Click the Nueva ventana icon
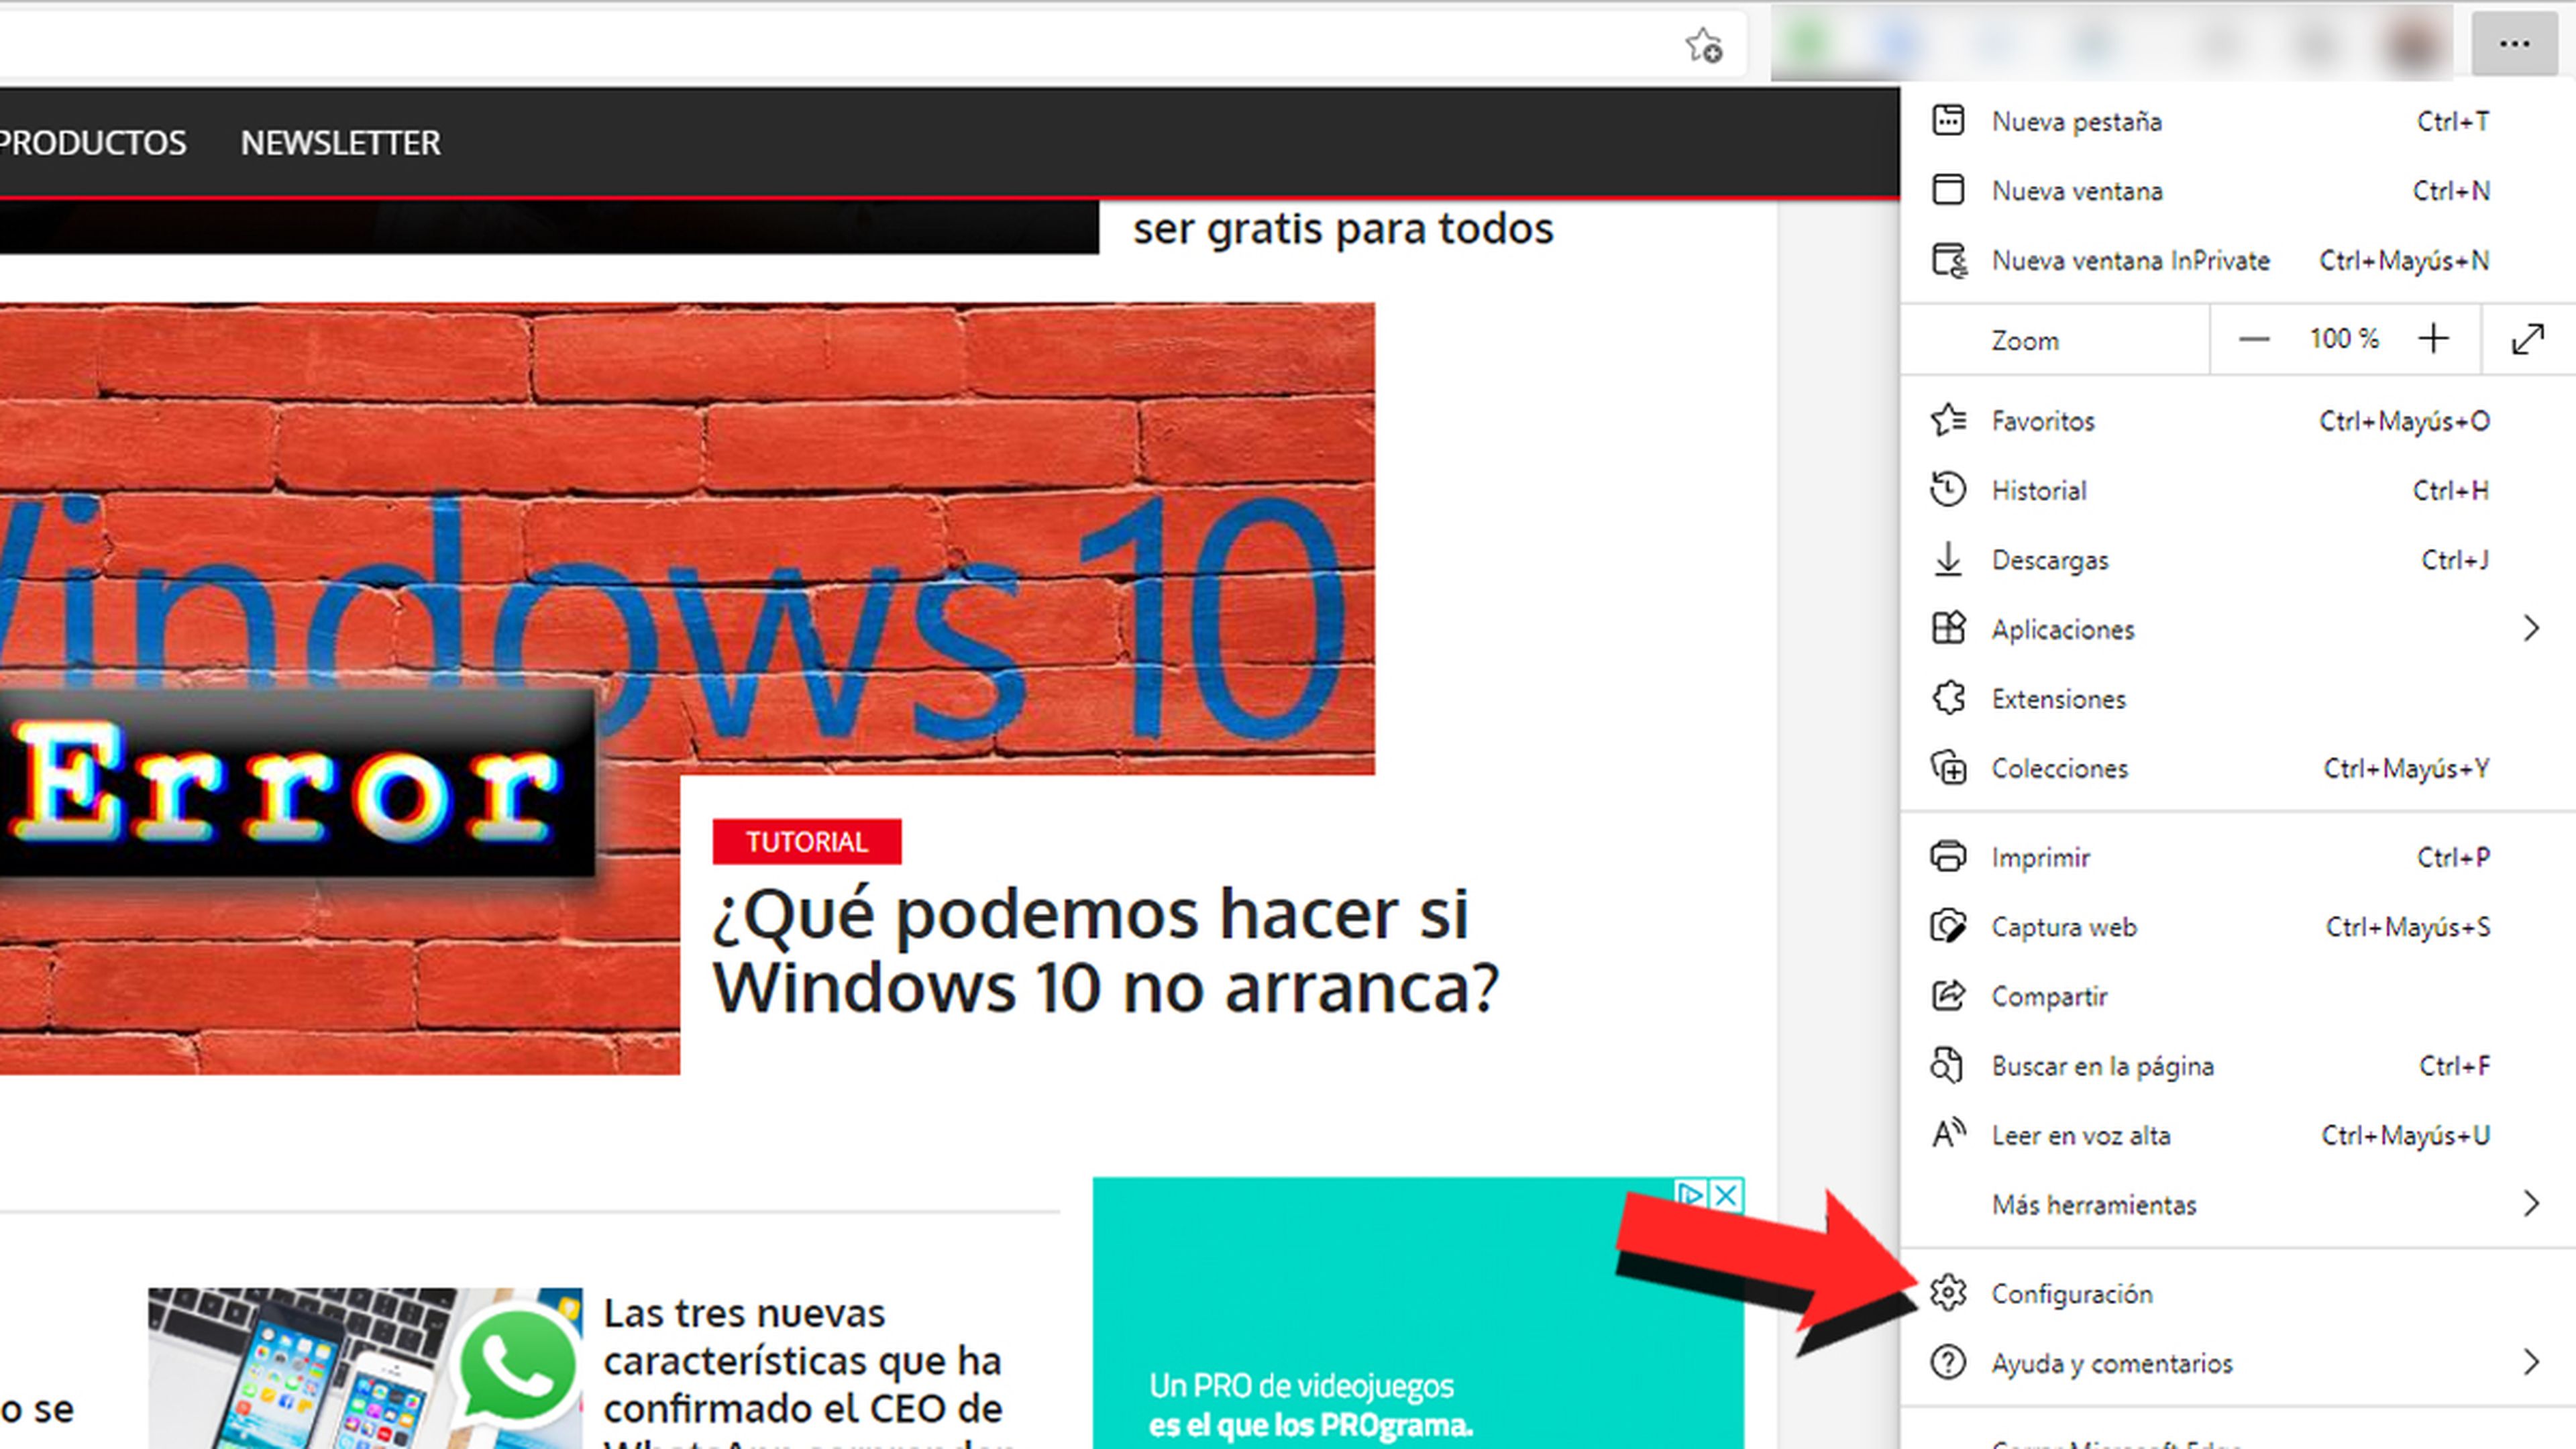The image size is (2576, 1449). (1948, 190)
